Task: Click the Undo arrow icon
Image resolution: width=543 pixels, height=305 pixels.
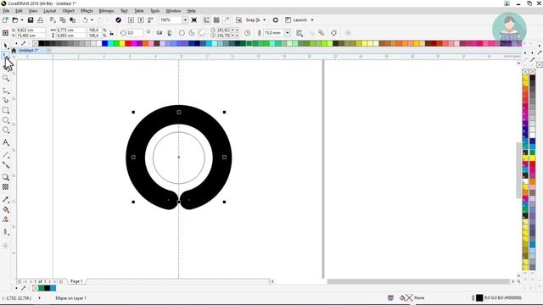Action: [x=85, y=20]
